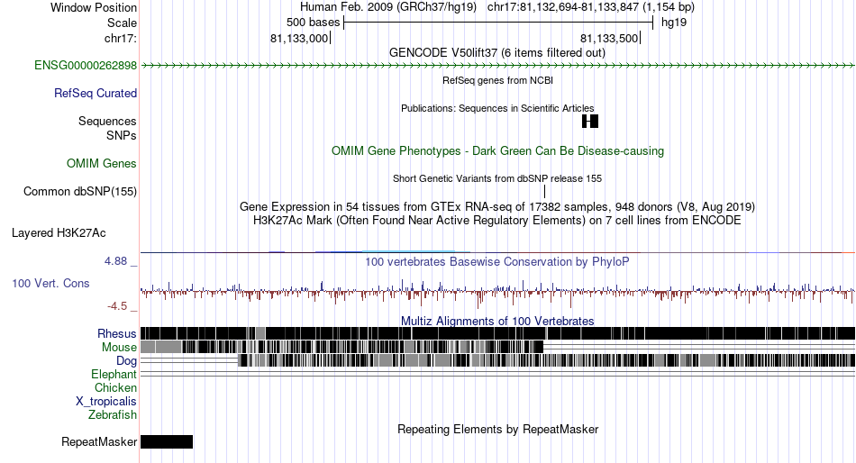Click the PhyloP conservation signal graph

[497, 292]
